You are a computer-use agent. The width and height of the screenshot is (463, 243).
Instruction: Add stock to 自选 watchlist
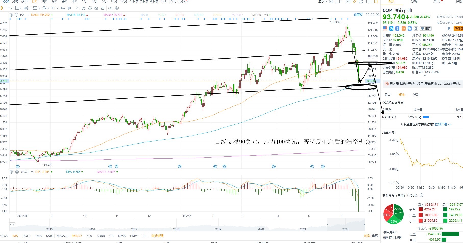[x=426, y=28]
